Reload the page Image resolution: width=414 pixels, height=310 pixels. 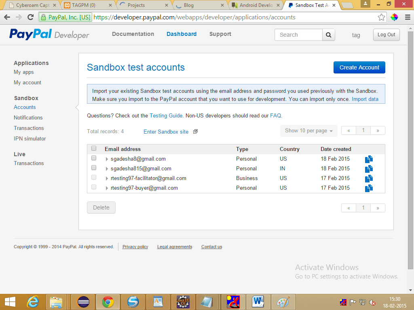pos(31,17)
